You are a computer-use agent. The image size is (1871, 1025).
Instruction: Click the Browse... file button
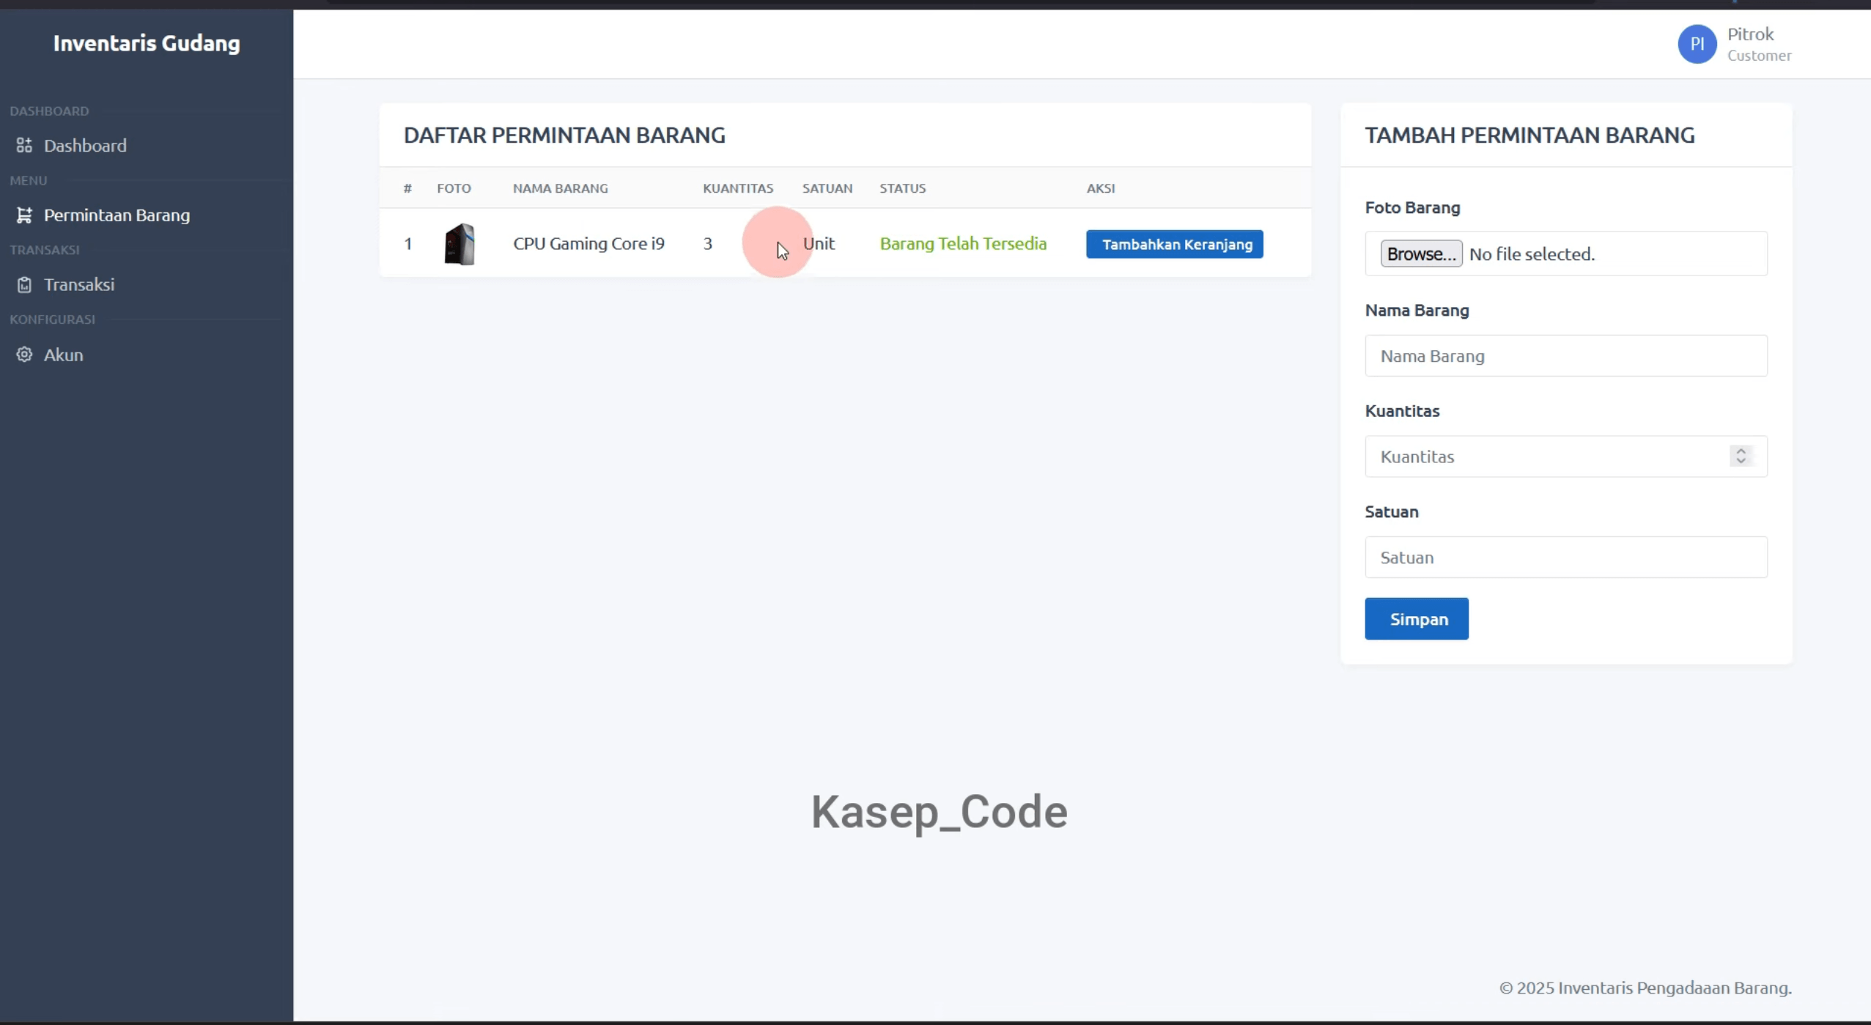click(1421, 254)
